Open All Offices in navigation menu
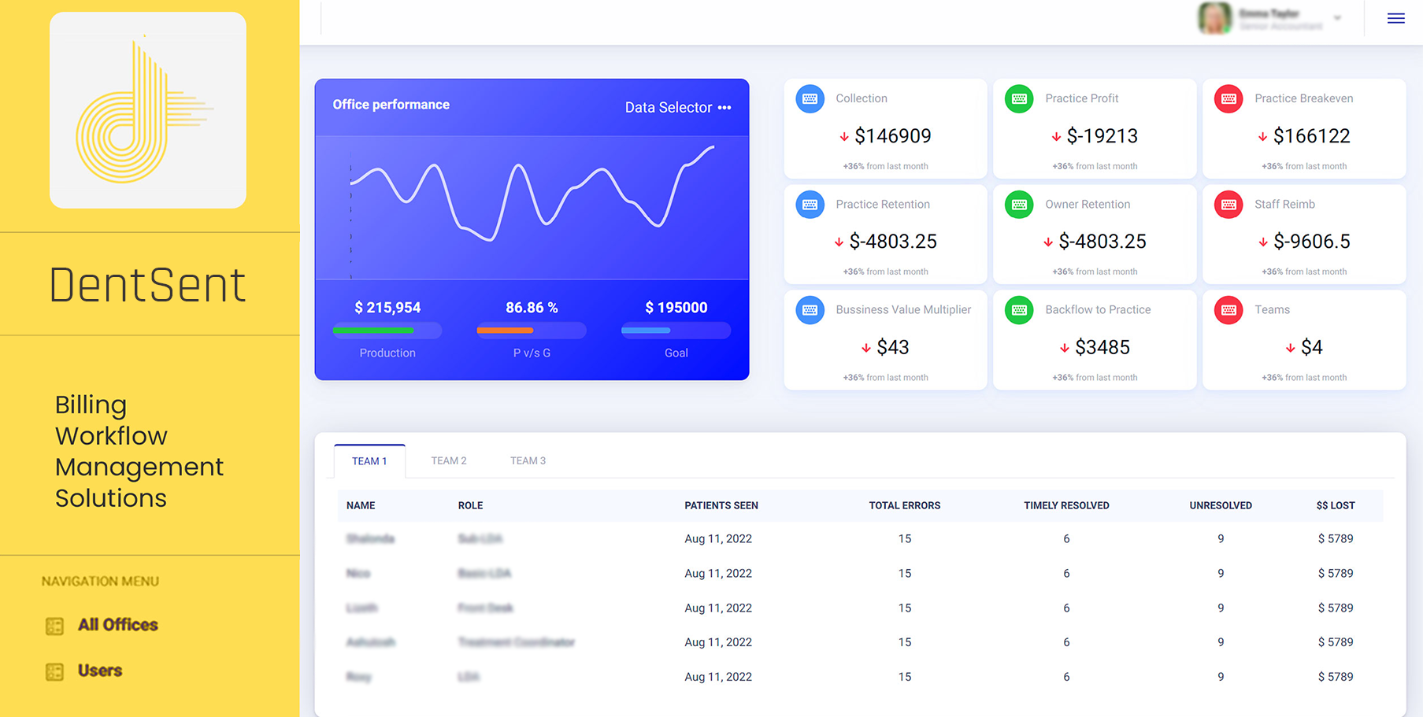 (117, 625)
